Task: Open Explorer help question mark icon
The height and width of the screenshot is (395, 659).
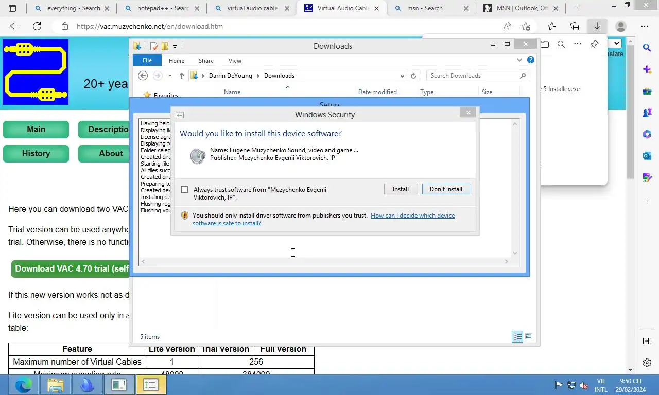Action: click(531, 60)
